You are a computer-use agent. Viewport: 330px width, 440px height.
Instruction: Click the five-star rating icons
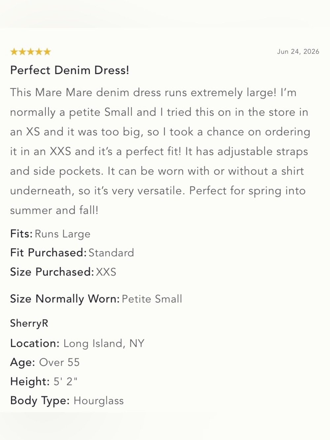point(31,52)
